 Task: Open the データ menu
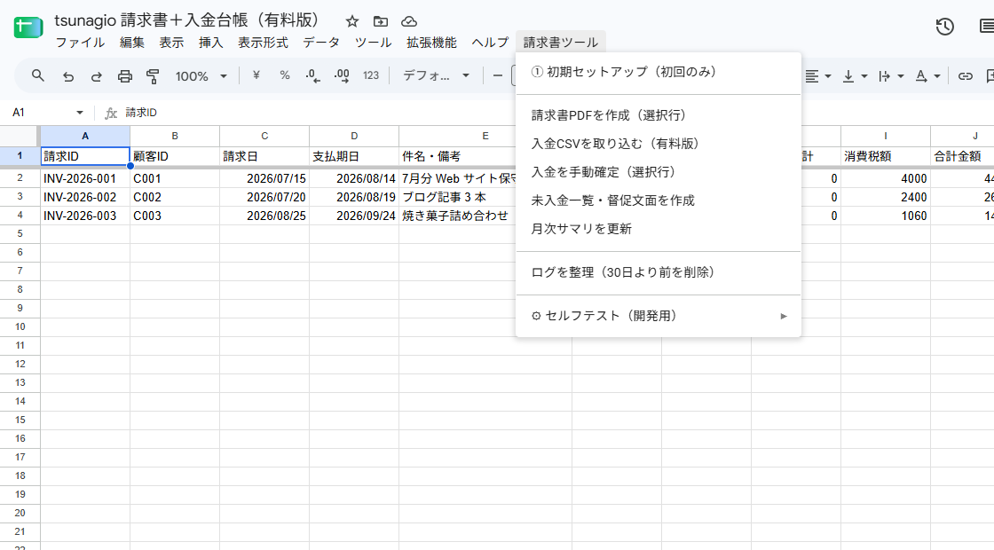(320, 43)
